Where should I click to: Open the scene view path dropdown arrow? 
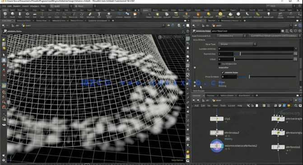[163, 25]
